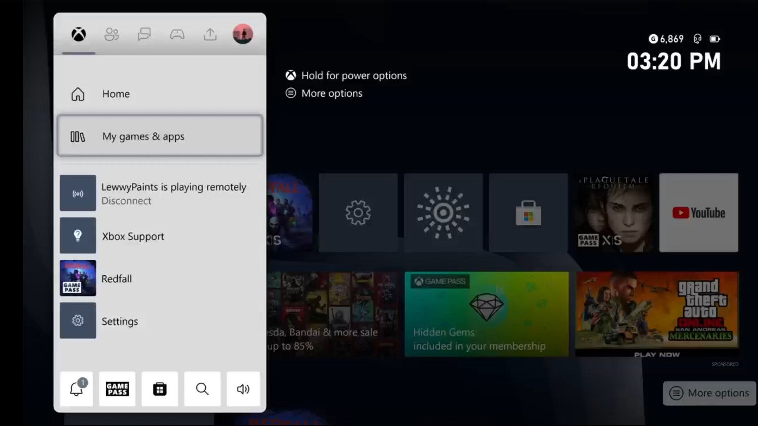Open the audio volume speaker button
This screenshot has height=426, width=758.
[x=243, y=389]
